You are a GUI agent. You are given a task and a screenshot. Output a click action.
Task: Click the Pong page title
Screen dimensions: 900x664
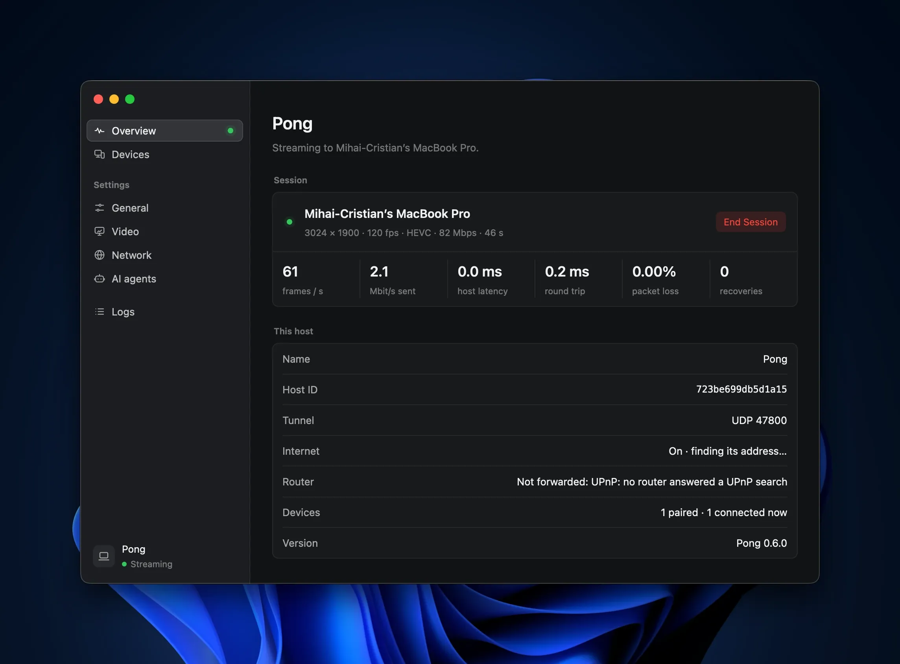click(x=292, y=124)
